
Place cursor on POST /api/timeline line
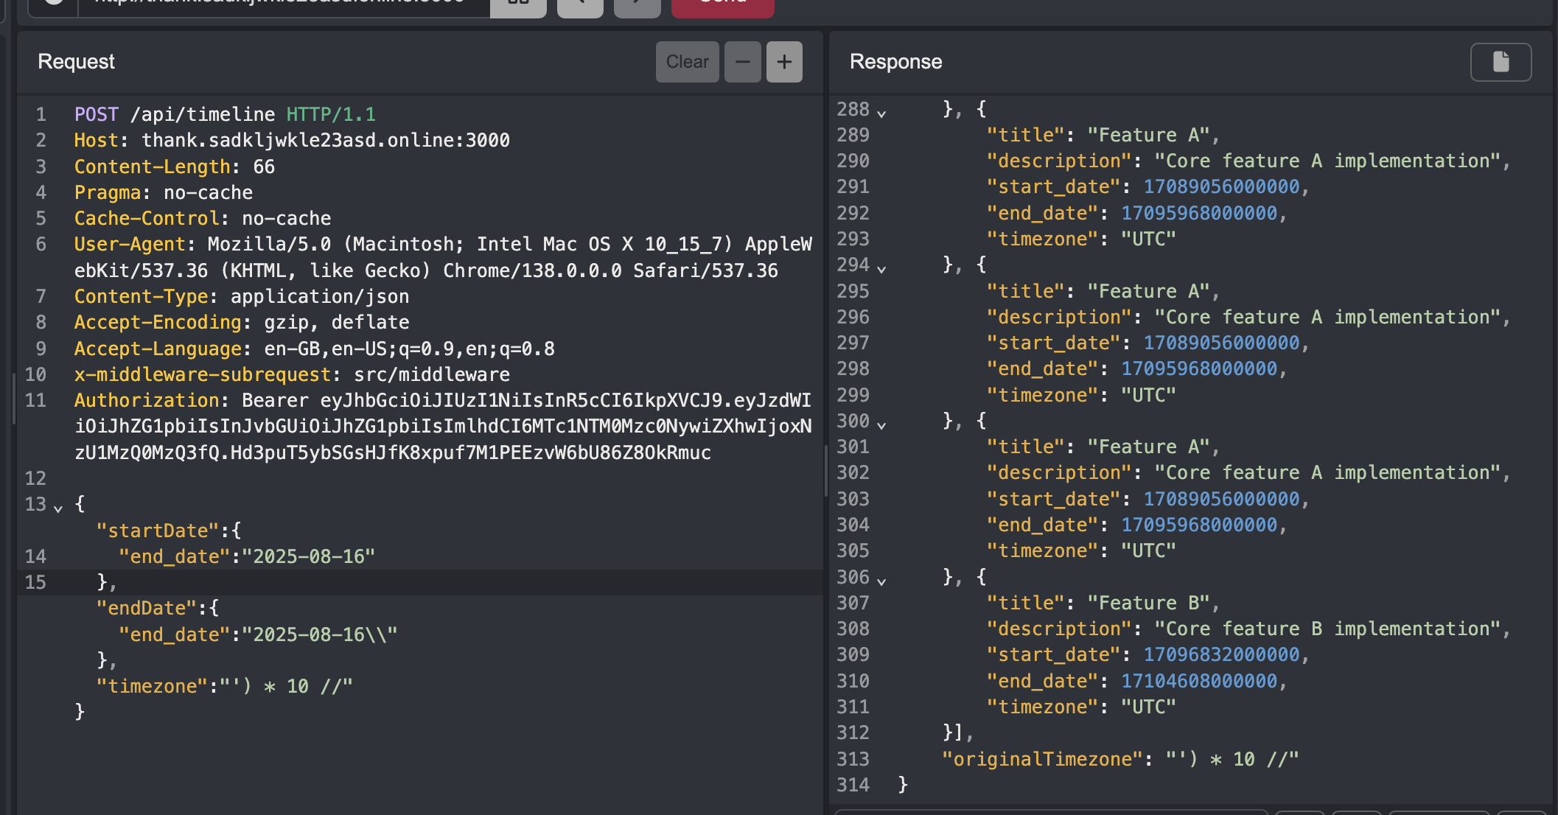(225, 115)
